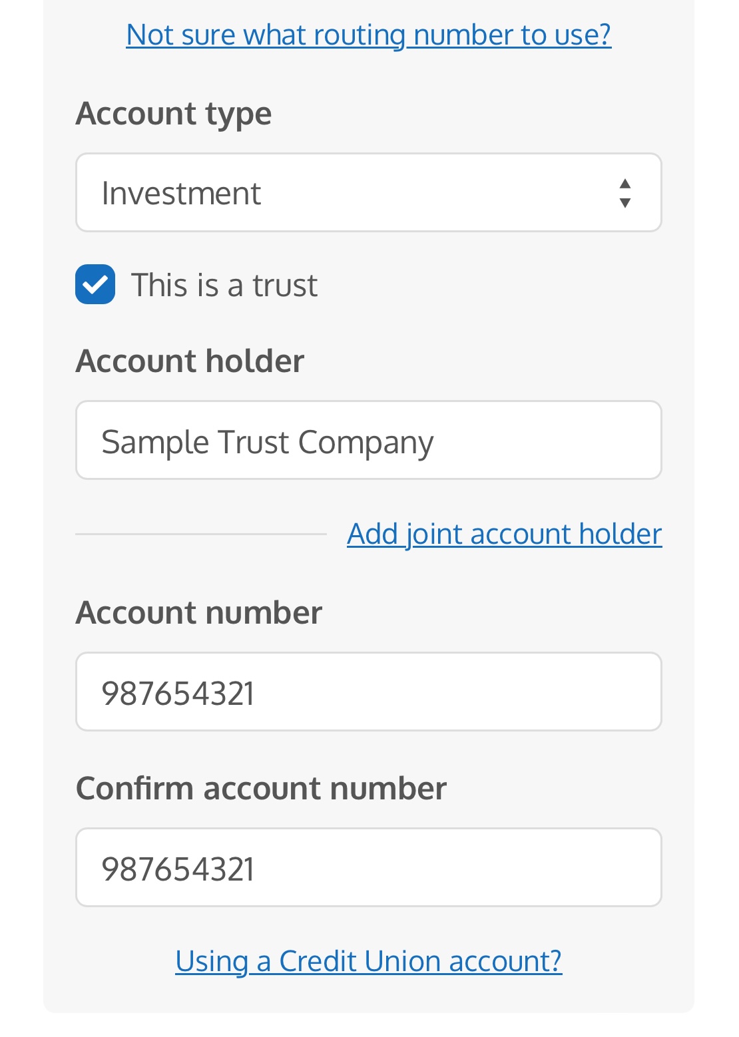
Task: Click the Confirm account number heading label
Action: click(x=261, y=788)
